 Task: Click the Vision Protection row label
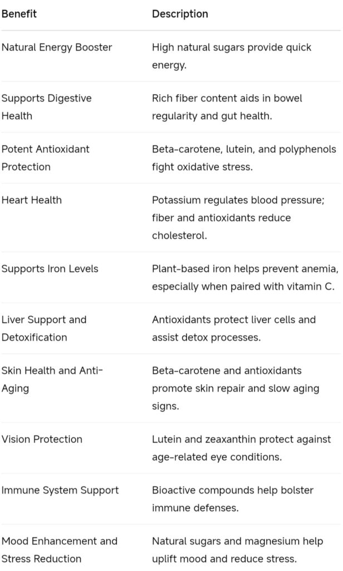42,439
